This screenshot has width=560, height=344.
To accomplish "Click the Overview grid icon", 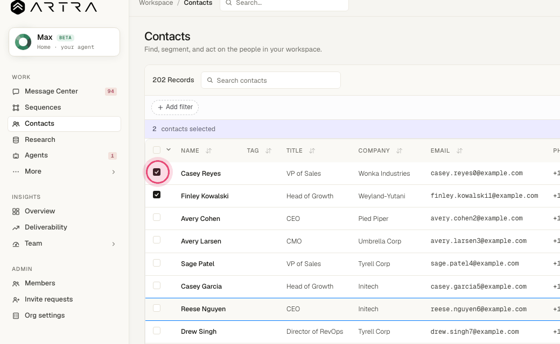I will [x=16, y=211].
